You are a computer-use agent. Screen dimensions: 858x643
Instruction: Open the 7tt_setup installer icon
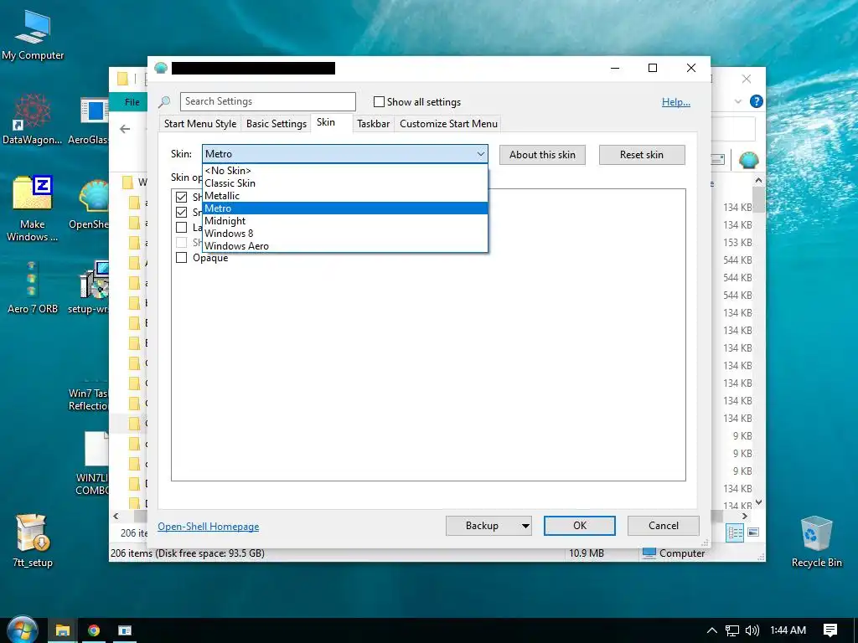[x=33, y=540]
